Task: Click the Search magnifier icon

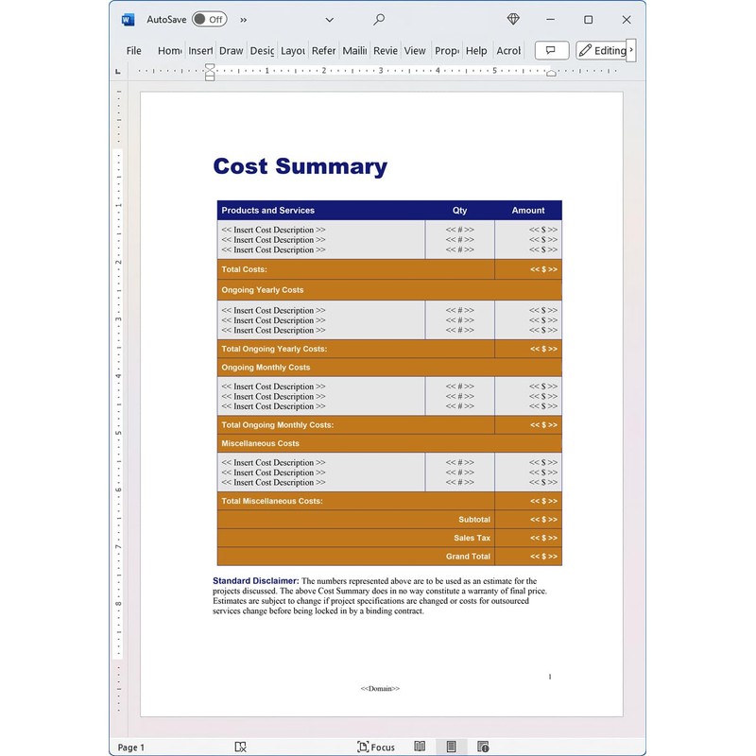Action: pos(379,19)
